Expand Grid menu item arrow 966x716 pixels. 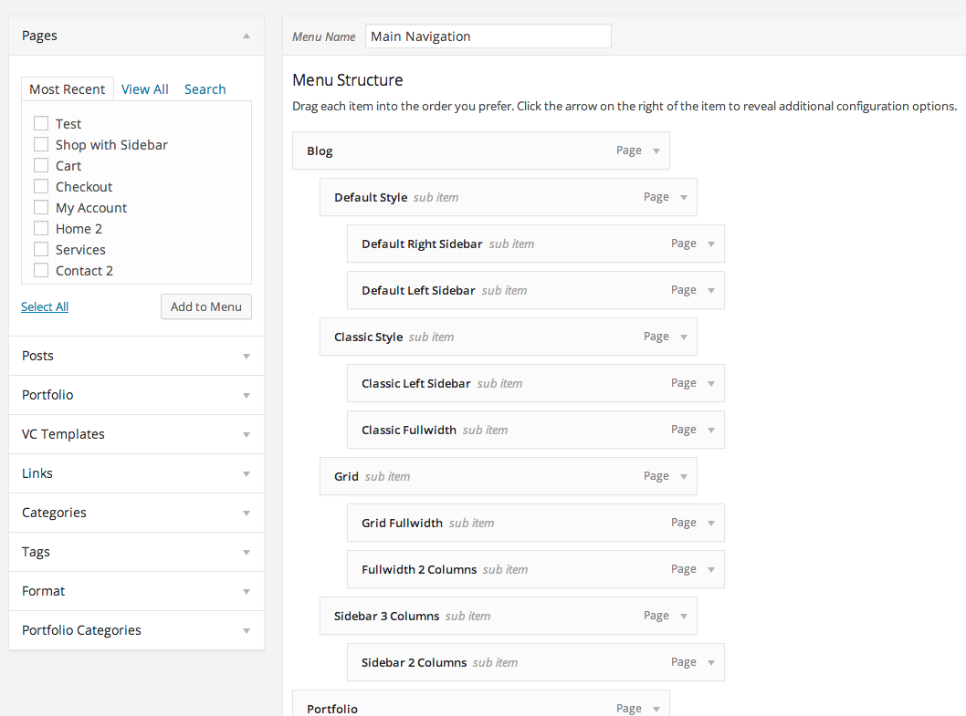tap(683, 477)
